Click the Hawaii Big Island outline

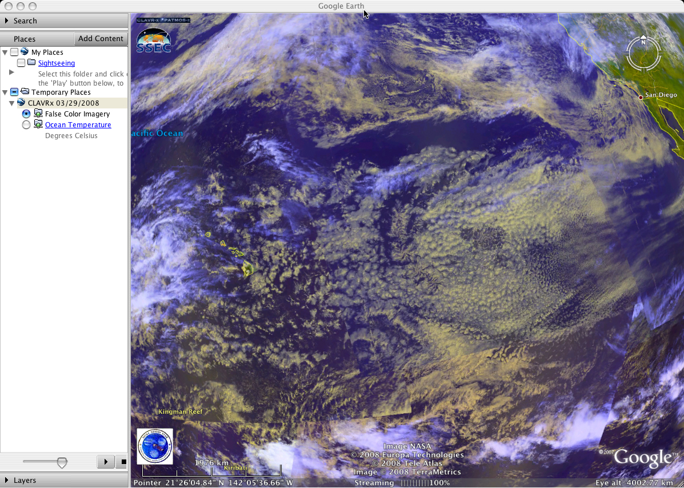coord(248,268)
